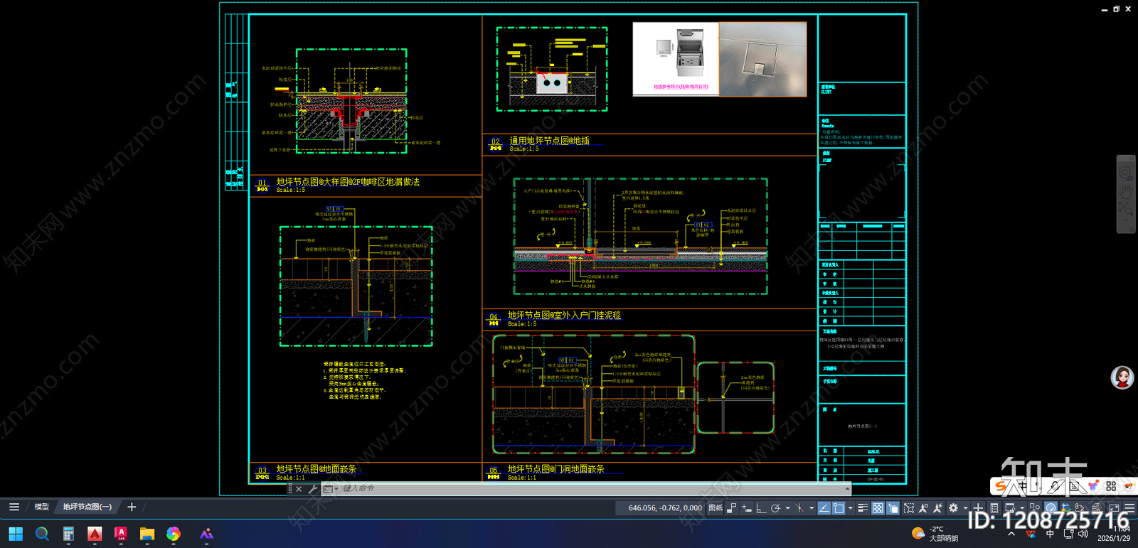The height and width of the screenshot is (548, 1138).
Task: Toggle clean screen icon
Action: pos(1114,508)
